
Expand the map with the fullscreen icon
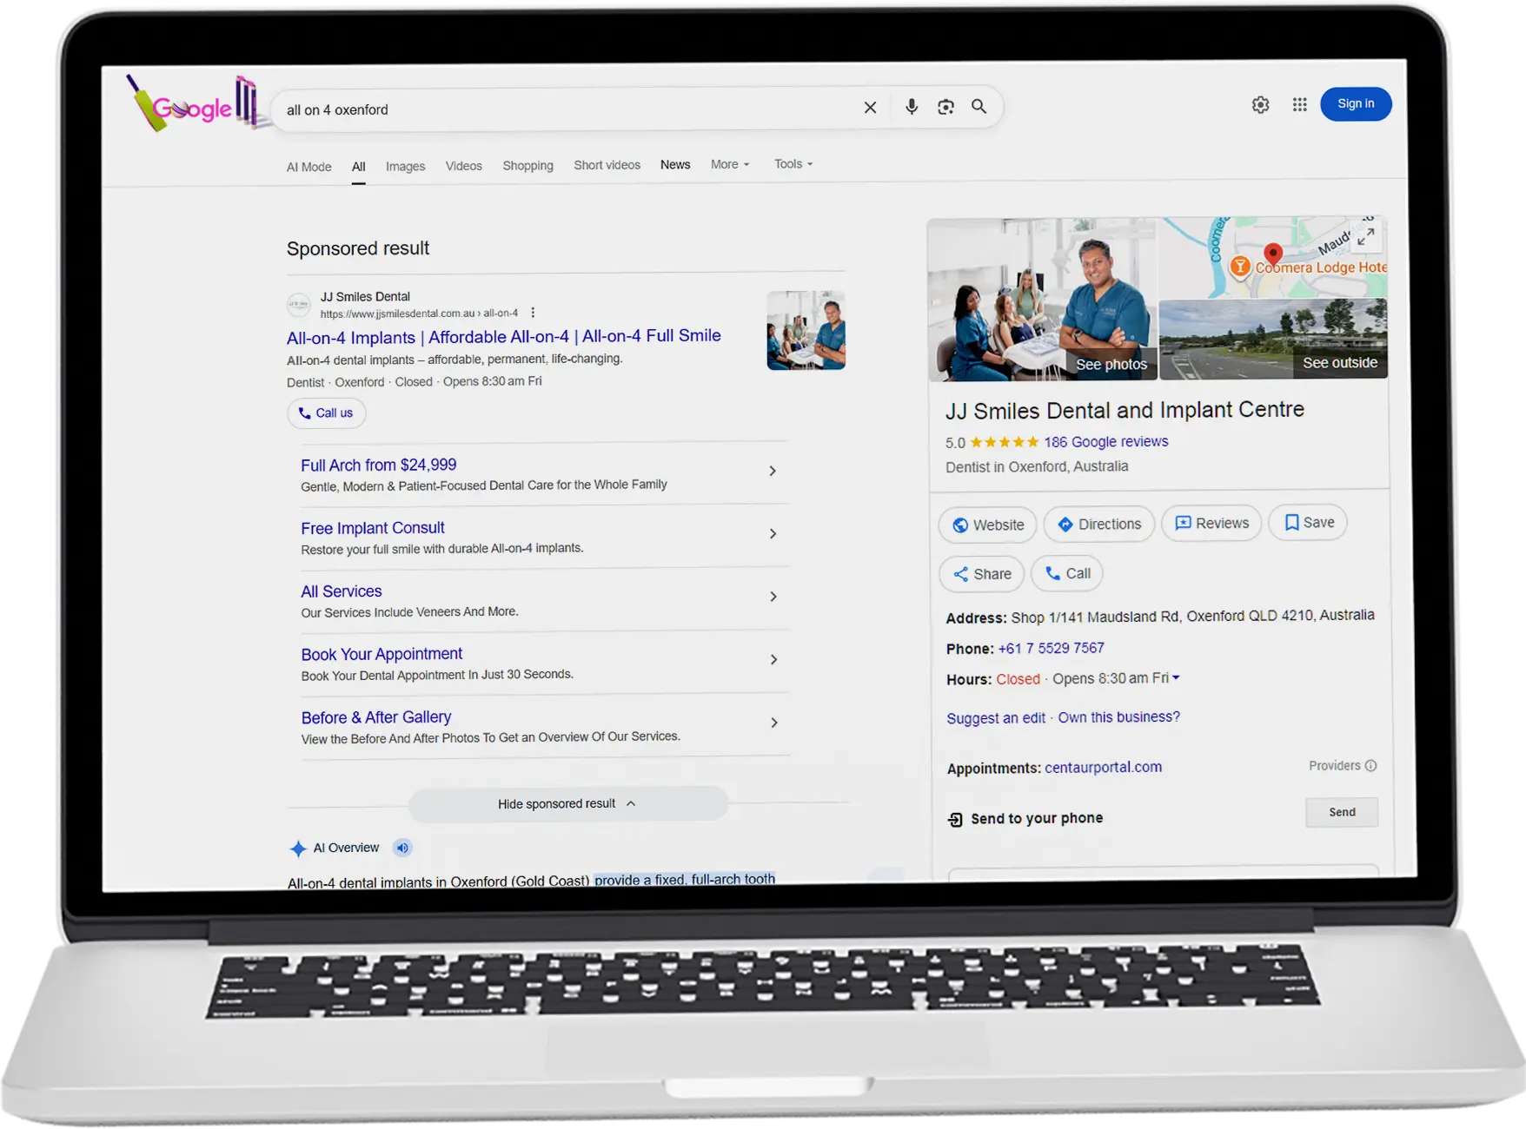(1366, 235)
